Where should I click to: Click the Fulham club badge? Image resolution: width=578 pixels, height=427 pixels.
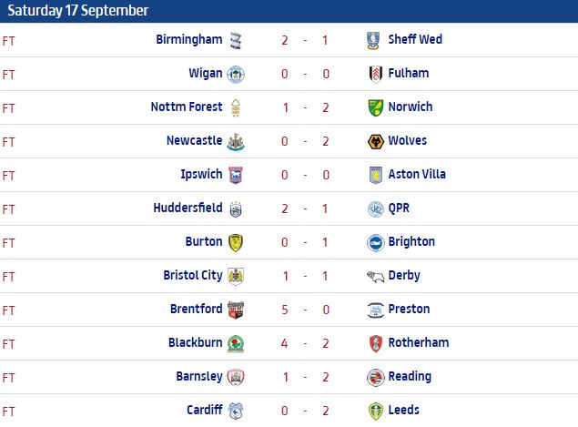[x=371, y=74]
